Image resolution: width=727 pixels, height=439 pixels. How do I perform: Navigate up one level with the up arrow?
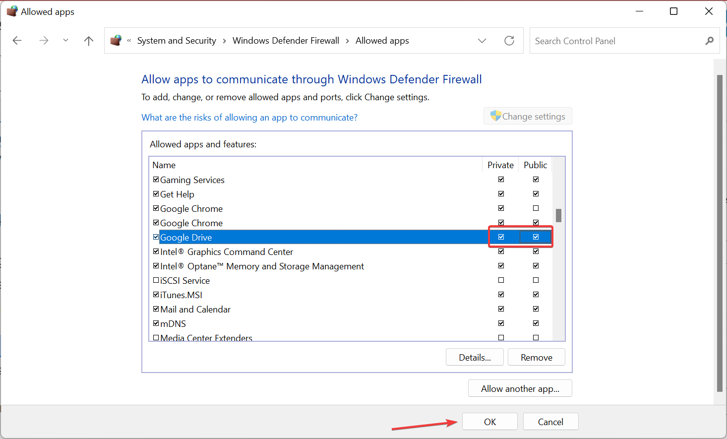tap(89, 41)
